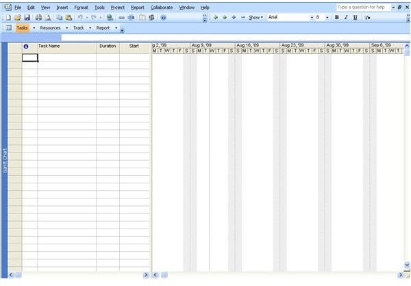
Task: Click the Task Name column header
Action: 67,48
